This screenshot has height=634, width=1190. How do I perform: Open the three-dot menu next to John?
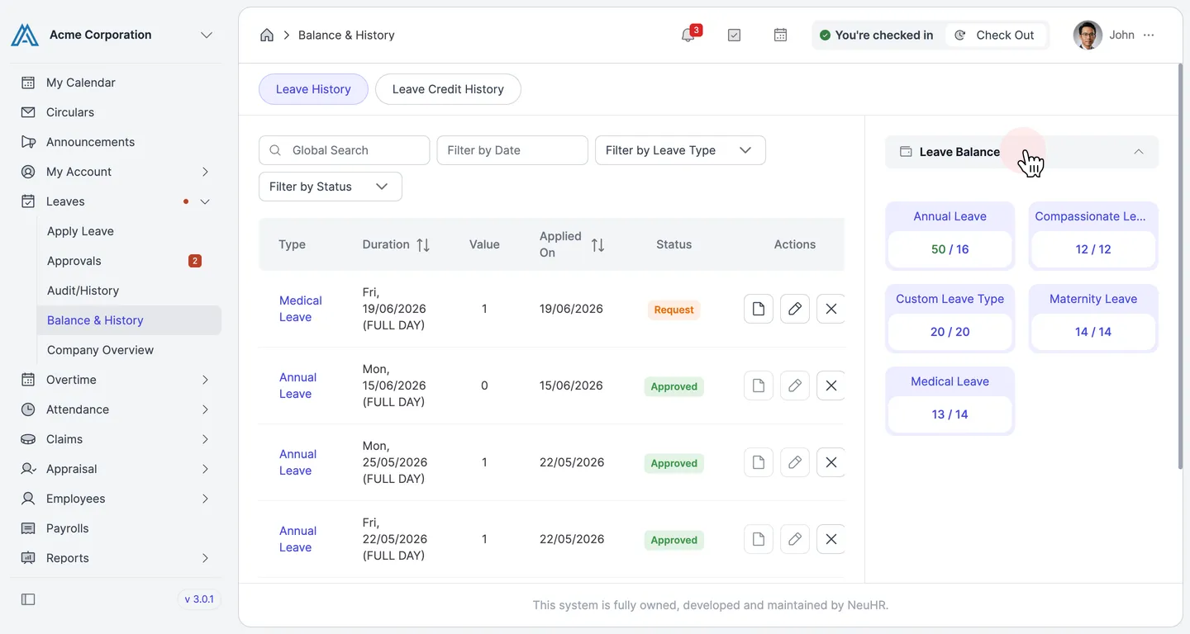point(1149,35)
